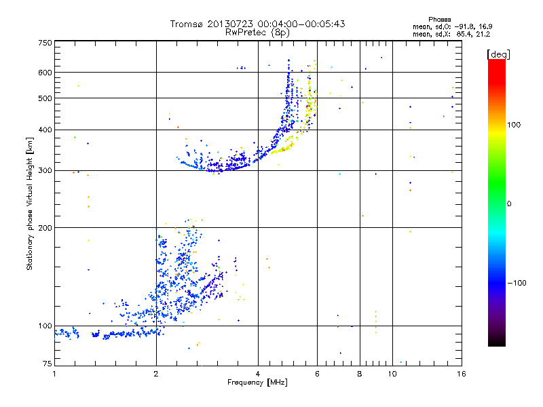The height and width of the screenshot is (407, 543).
Task: Click the "RwPretec (8p)" subtitle
Action: click(257, 33)
